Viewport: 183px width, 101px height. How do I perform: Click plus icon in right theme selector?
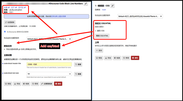coord(161,16)
